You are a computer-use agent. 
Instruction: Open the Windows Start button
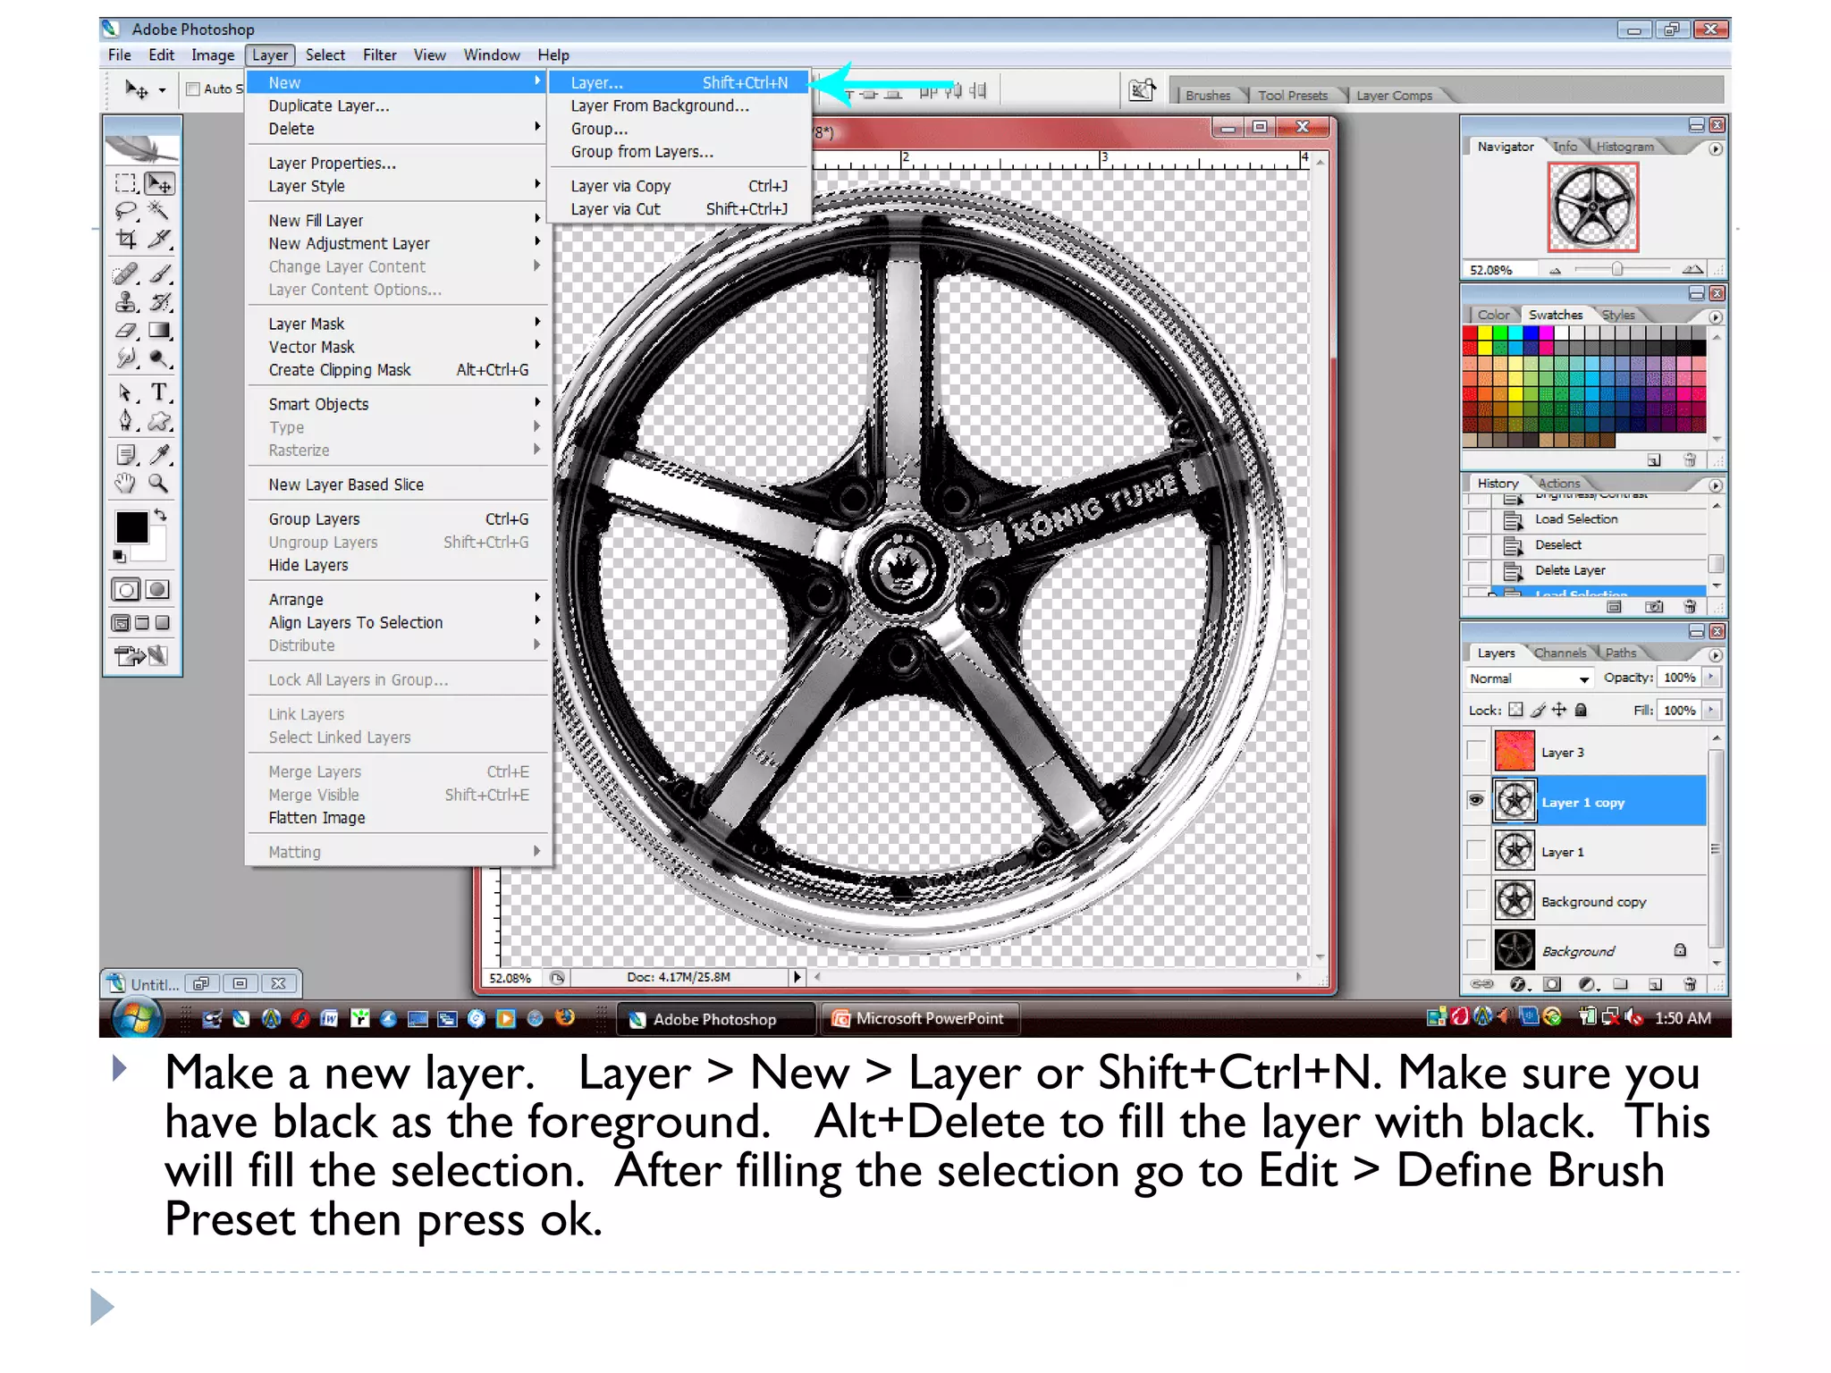pyautogui.click(x=137, y=1018)
